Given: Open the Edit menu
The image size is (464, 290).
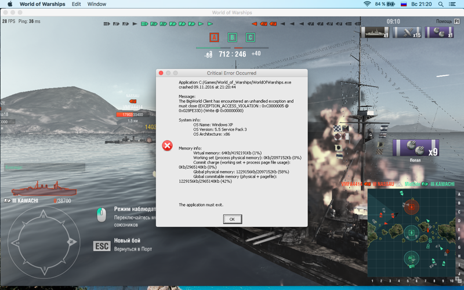Looking at the screenshot, I should point(77,4).
